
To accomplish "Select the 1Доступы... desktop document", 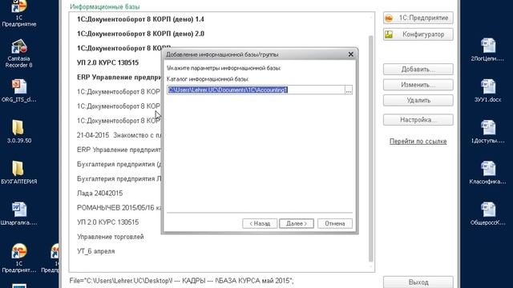I will click(487, 132).
